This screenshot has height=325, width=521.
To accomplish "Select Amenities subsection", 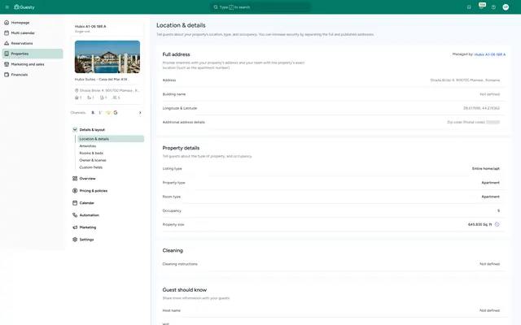I will click(87, 146).
